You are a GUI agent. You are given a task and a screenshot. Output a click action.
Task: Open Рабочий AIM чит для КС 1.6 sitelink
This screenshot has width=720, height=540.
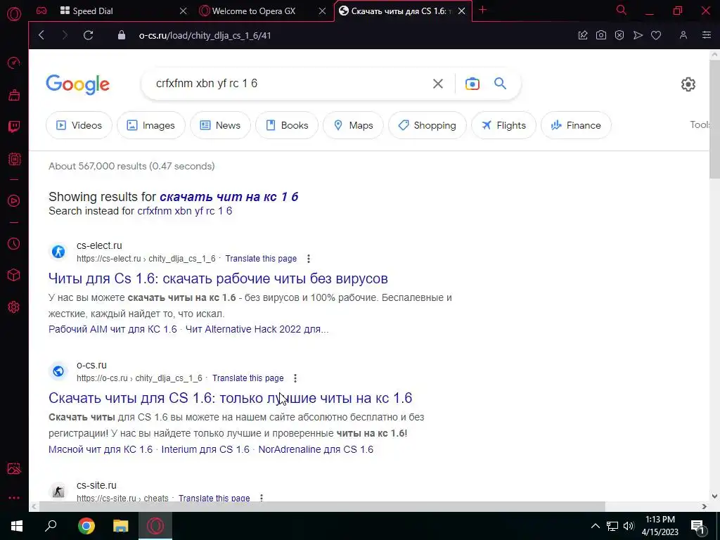(x=112, y=329)
